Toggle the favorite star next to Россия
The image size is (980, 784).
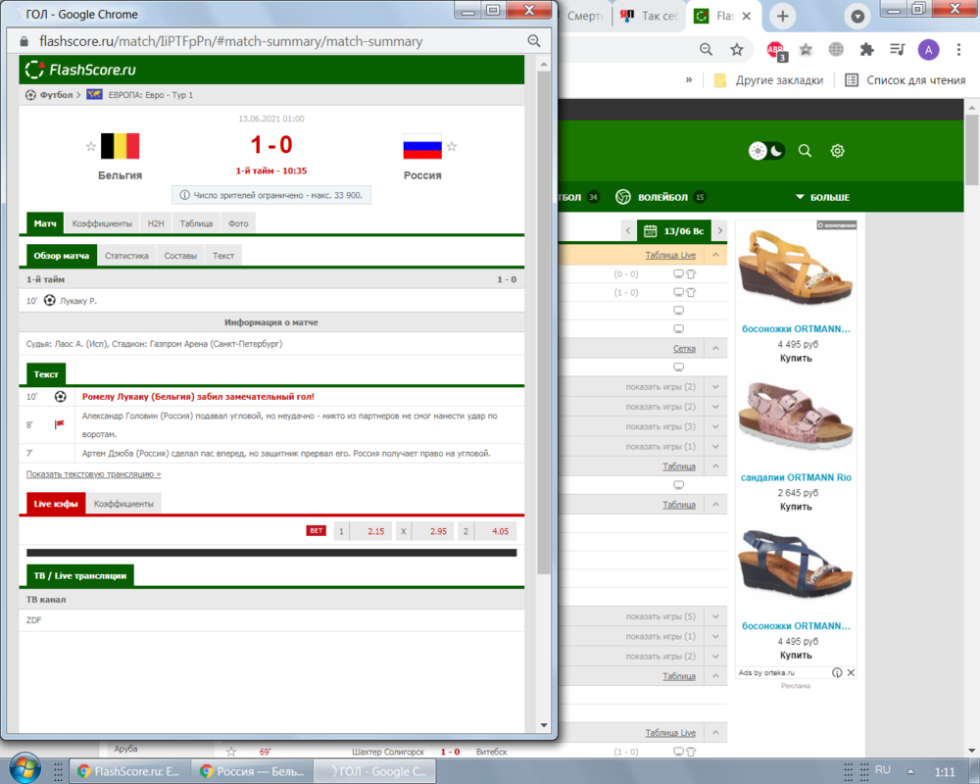[452, 146]
